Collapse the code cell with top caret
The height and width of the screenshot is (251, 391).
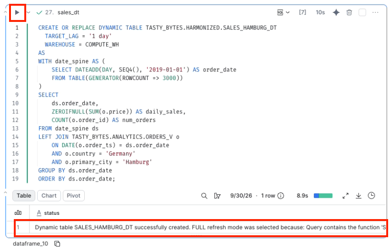pyautogui.click(x=5, y=12)
